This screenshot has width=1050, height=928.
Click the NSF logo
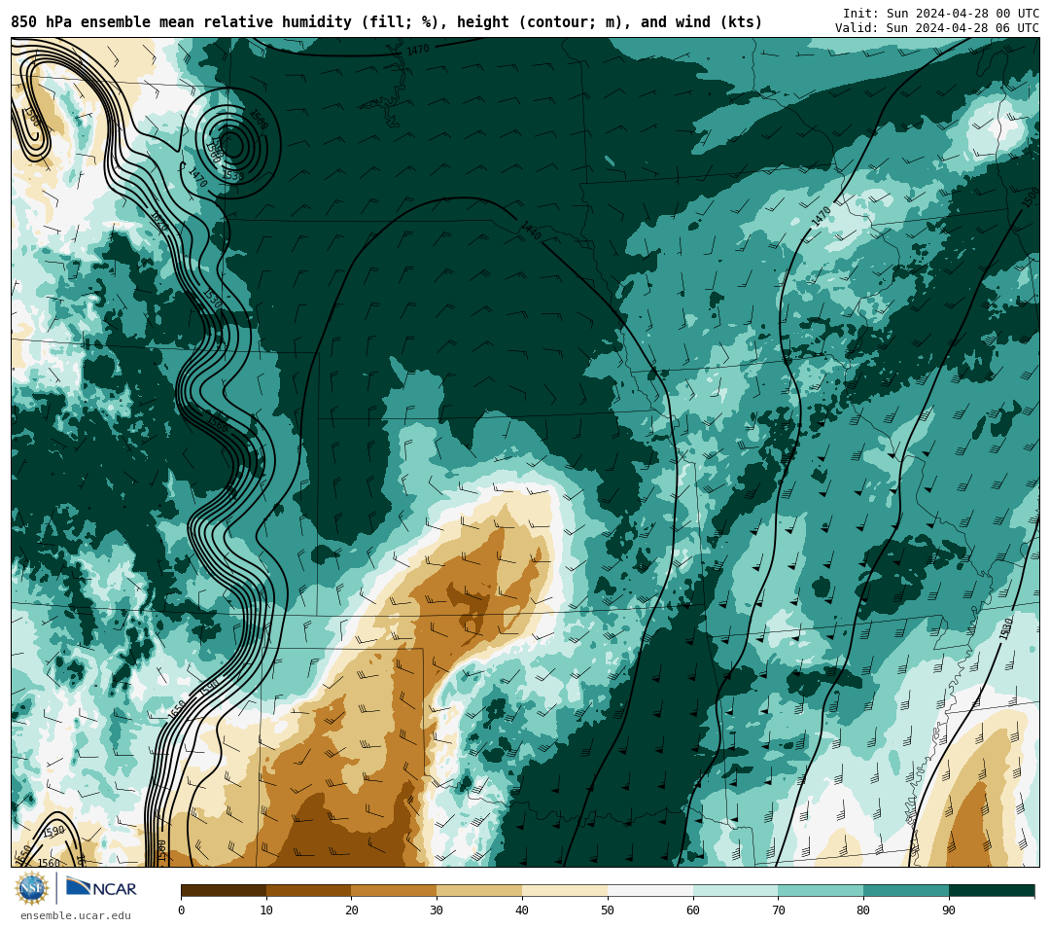32,888
